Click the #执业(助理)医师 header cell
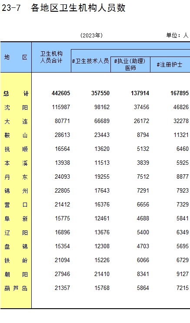Image resolution: width=190 pixels, height=323 pixels. (130, 64)
